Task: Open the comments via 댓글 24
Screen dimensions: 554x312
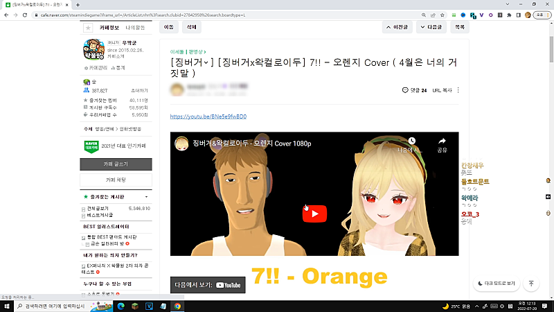Action: [414, 90]
